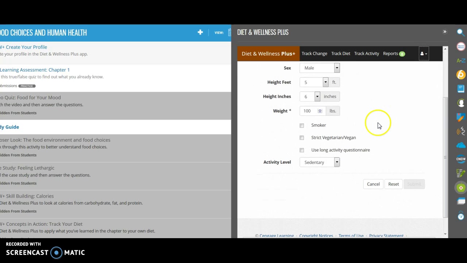
Task: Toggle the Smoker checkbox
Action: (x=302, y=125)
